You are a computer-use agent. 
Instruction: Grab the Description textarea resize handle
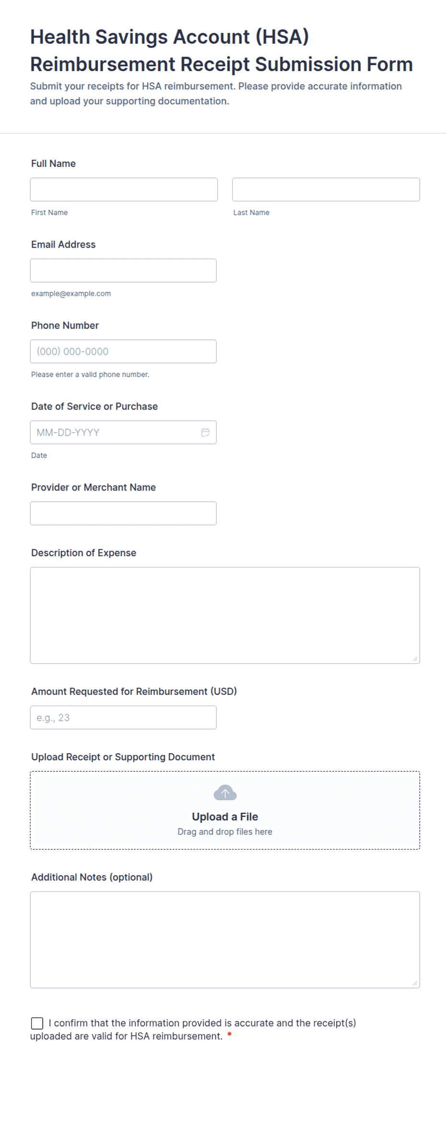click(x=415, y=659)
